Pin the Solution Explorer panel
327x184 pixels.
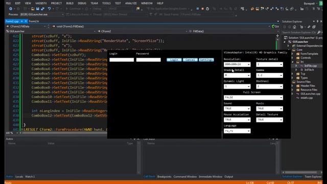click(x=317, y=21)
